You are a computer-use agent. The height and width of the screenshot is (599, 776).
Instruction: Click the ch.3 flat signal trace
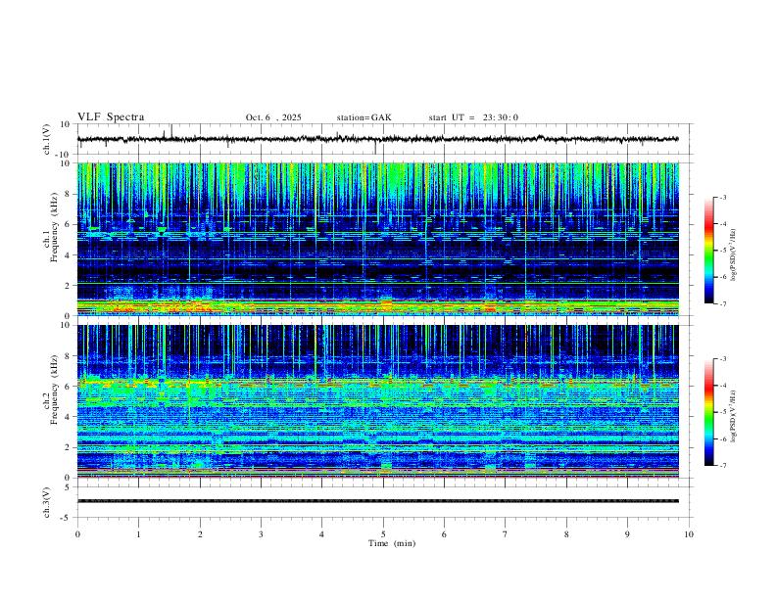tap(377, 501)
